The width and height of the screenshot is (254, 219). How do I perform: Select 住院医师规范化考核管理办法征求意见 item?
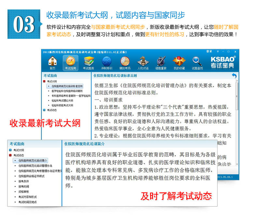click(40, 171)
